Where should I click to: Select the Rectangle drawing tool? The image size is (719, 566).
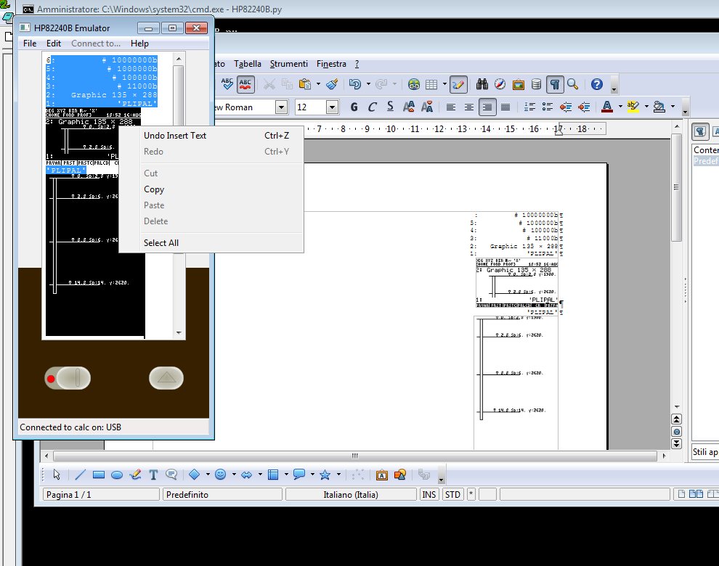pos(99,475)
